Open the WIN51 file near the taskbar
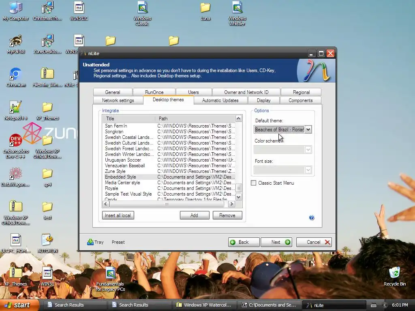Viewport: 415px width, 311px height. (47, 277)
